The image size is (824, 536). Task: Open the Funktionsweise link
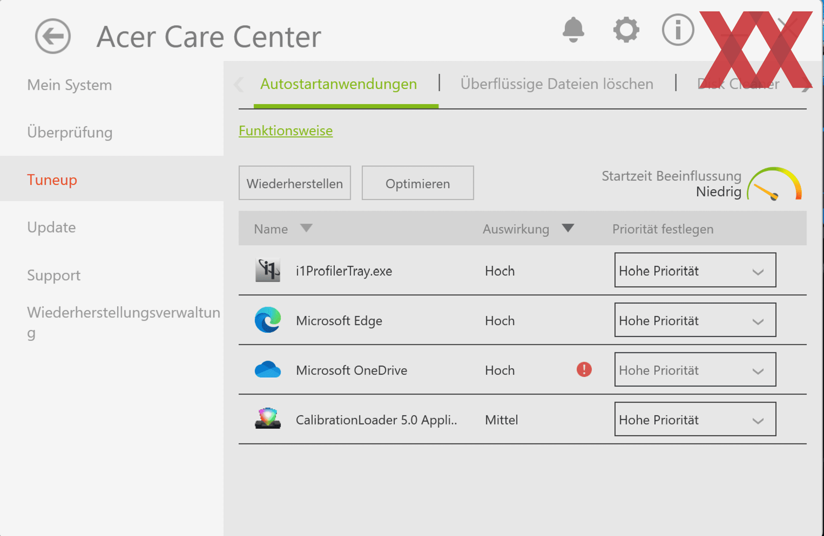285,130
